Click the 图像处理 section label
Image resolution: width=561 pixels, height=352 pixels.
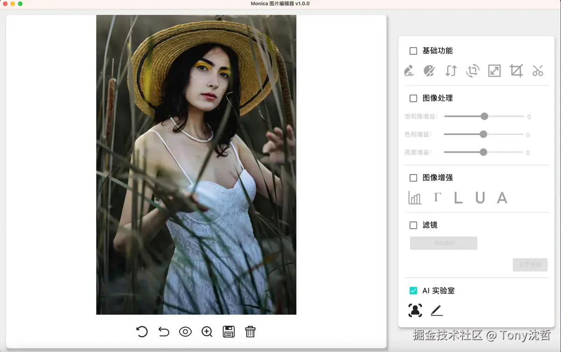(438, 99)
